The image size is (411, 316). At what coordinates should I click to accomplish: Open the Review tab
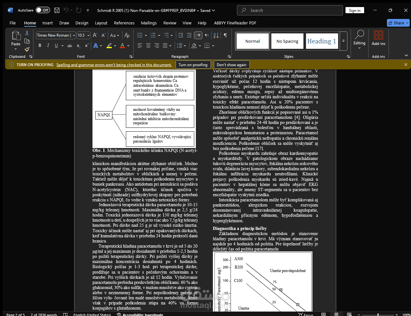170,23
